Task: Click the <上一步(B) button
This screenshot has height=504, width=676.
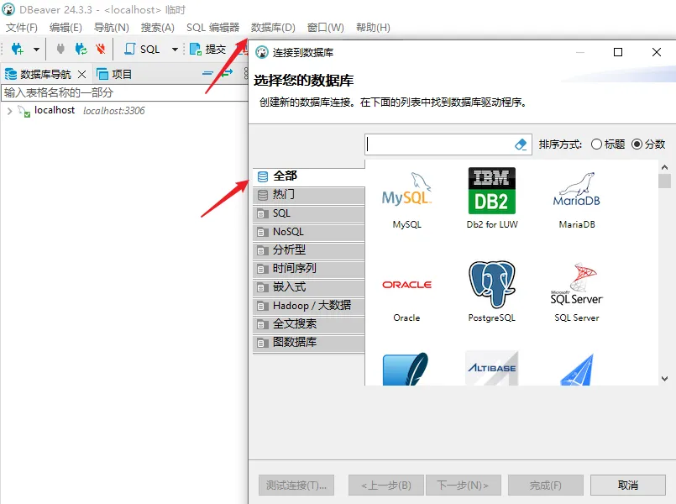Action: pyautogui.click(x=386, y=486)
